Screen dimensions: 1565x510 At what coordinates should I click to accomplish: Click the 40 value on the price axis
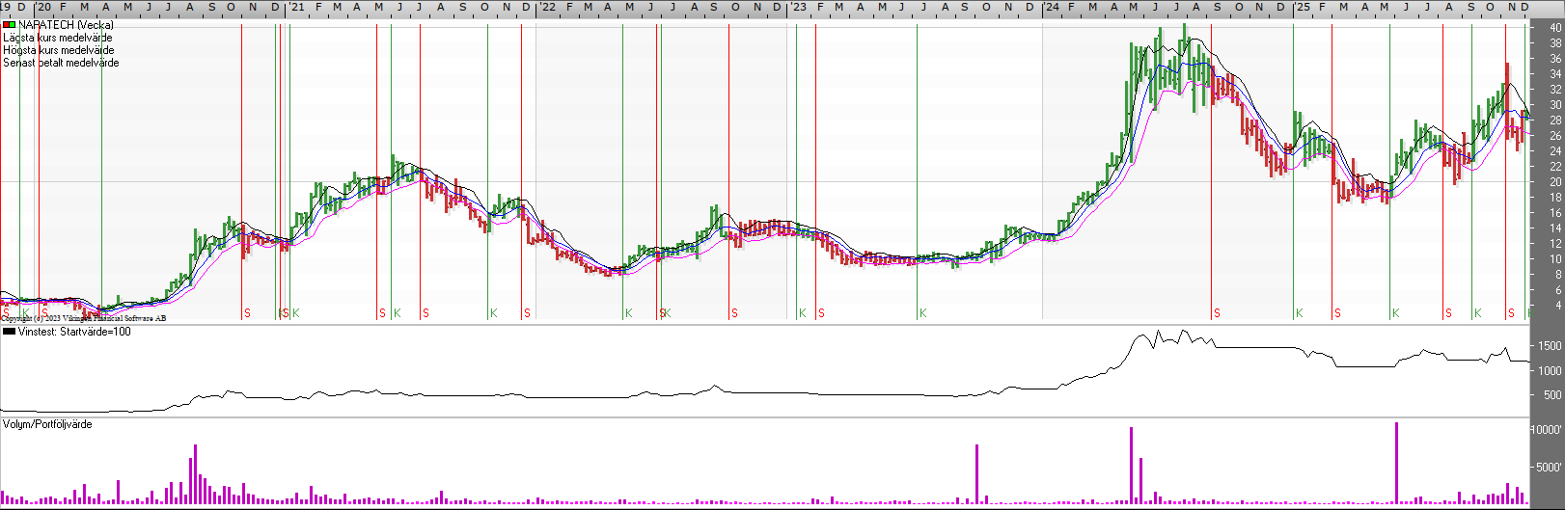pyautogui.click(x=1555, y=28)
